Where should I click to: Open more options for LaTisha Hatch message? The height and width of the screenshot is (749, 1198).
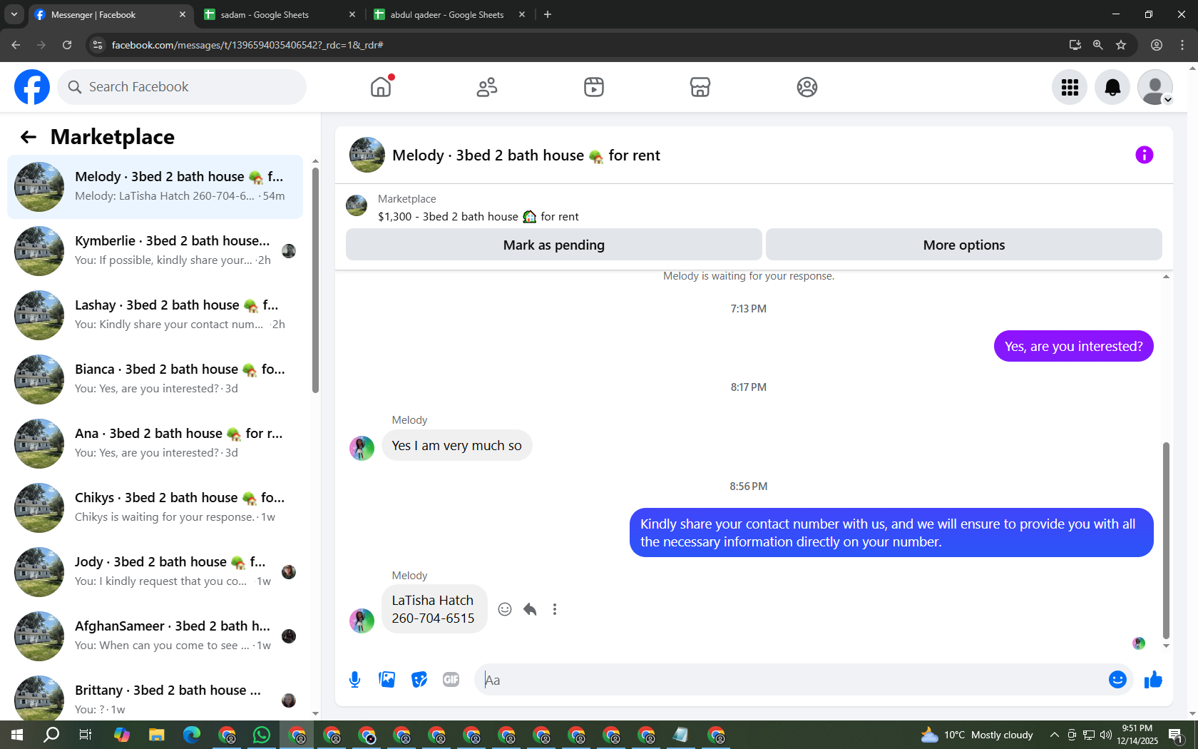[x=555, y=609]
